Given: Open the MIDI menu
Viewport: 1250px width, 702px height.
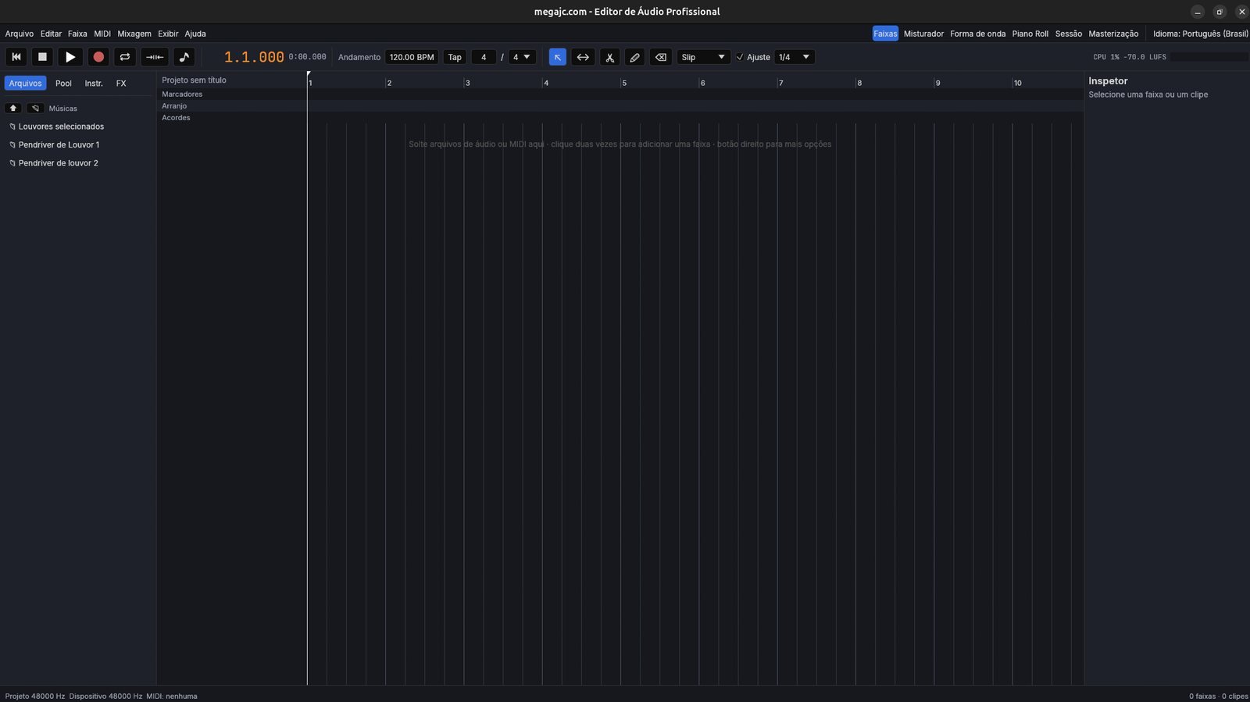Looking at the screenshot, I should click(102, 34).
